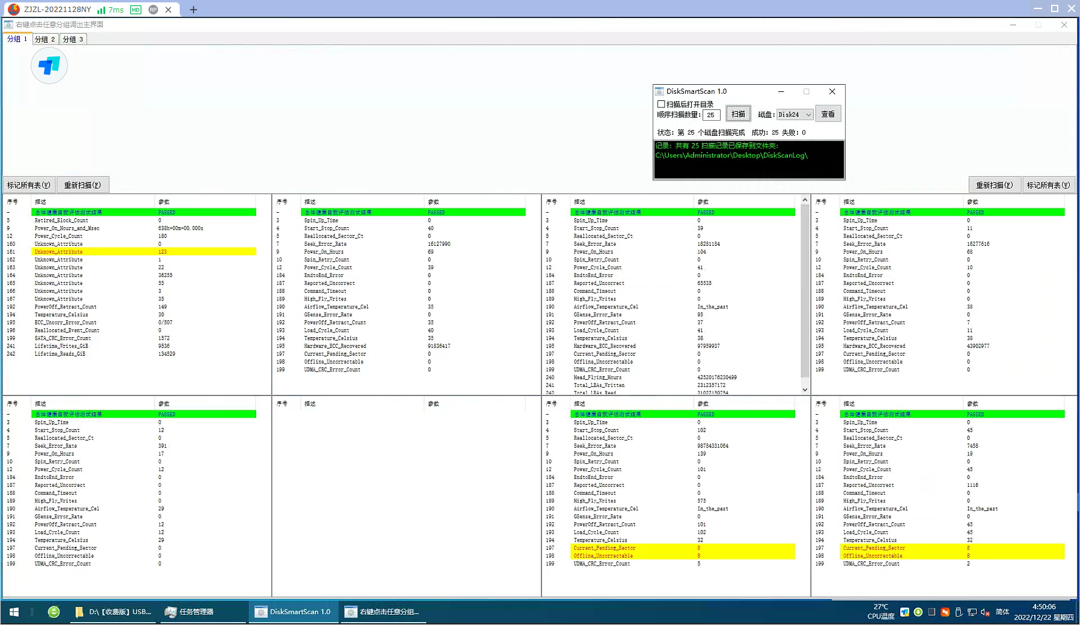
Task: Click the left 标记所有表(V) button
Action: pyautogui.click(x=29, y=185)
